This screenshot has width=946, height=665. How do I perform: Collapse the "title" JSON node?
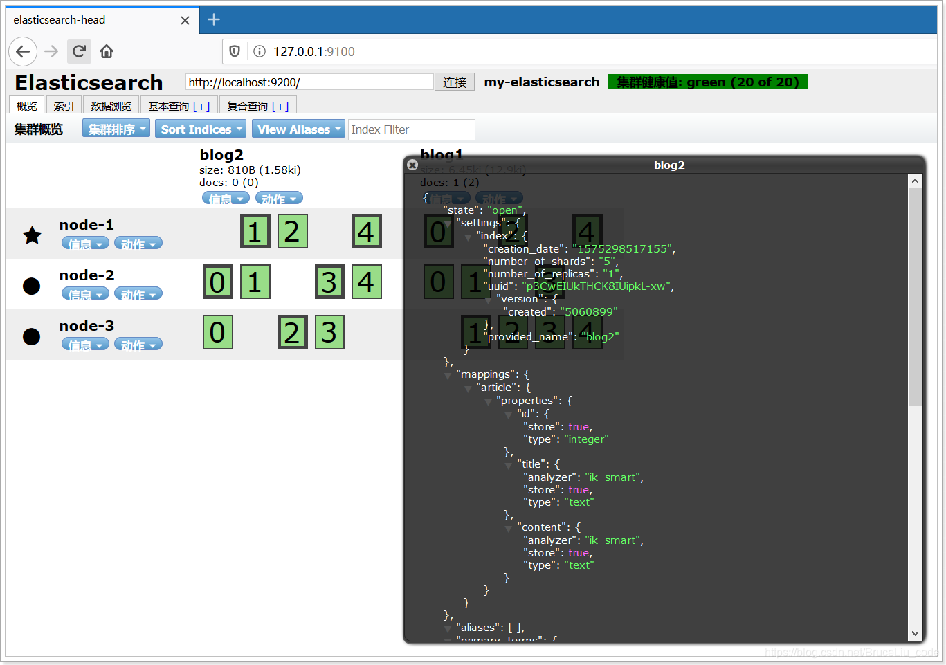[509, 466]
